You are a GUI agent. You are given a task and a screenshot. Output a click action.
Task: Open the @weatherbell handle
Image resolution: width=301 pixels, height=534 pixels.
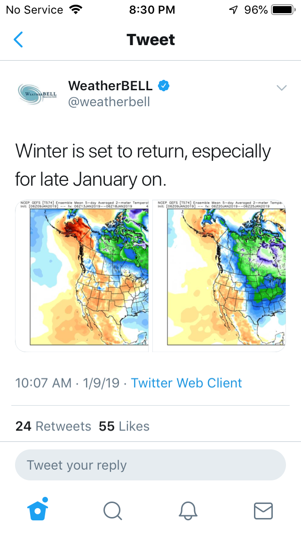click(x=109, y=102)
